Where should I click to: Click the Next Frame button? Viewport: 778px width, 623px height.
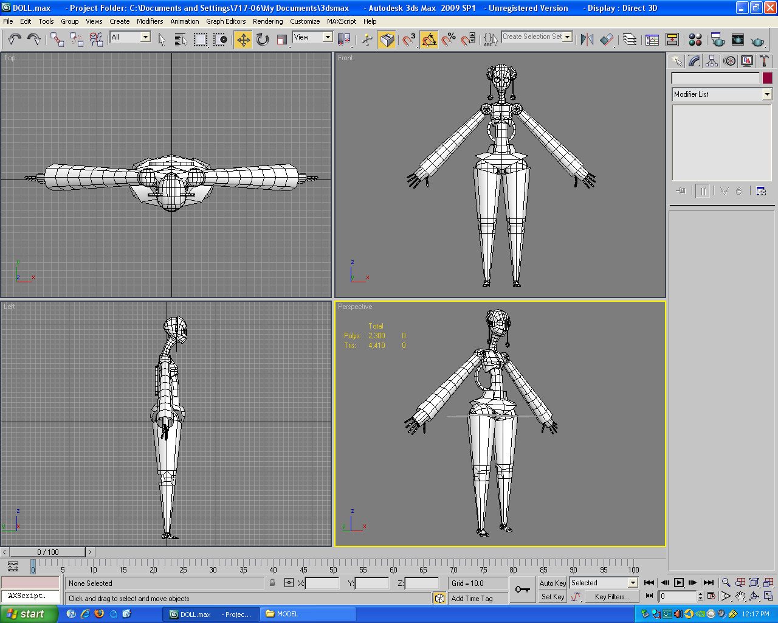(693, 583)
